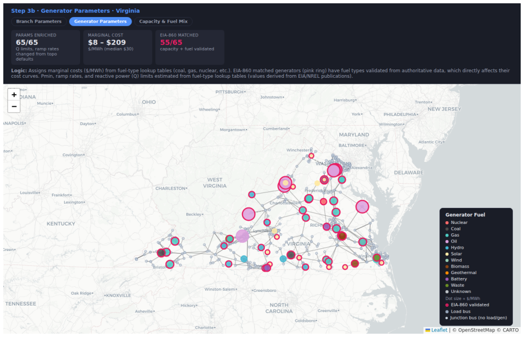Screen dimensions: 524x337
Task: Select the coal generator marker near Bristol
Action: click(161, 253)
